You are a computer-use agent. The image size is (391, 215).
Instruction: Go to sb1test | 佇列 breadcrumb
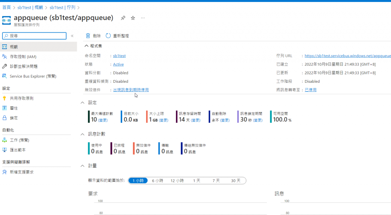point(62,8)
